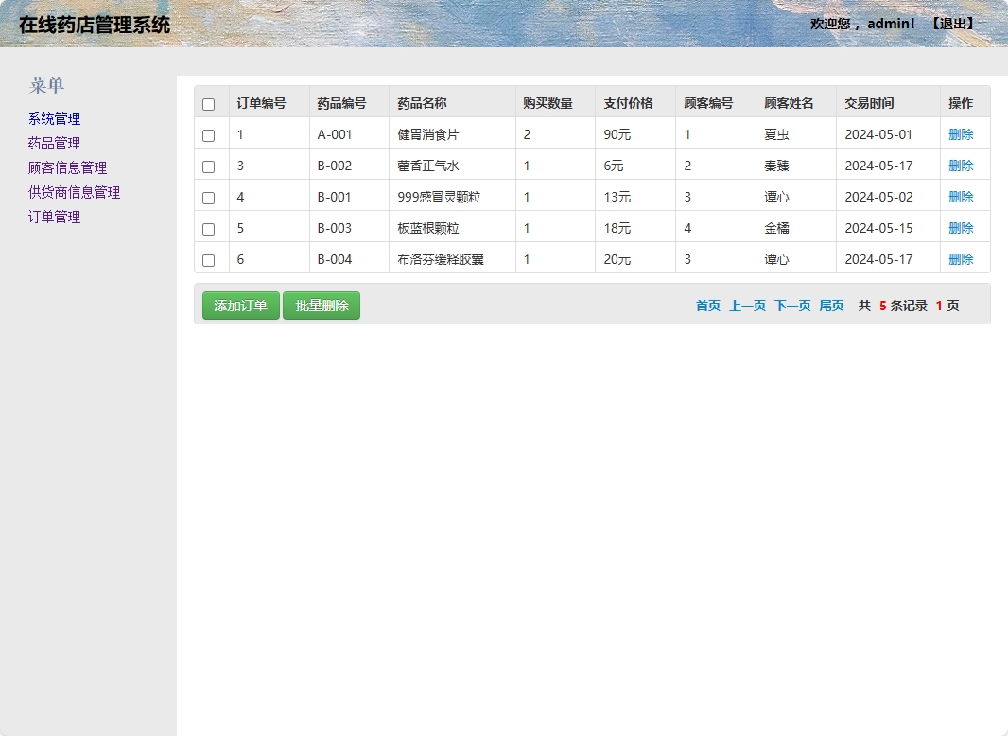Open 顾客信息管理 from the menu
The image size is (1008, 736).
pos(65,167)
